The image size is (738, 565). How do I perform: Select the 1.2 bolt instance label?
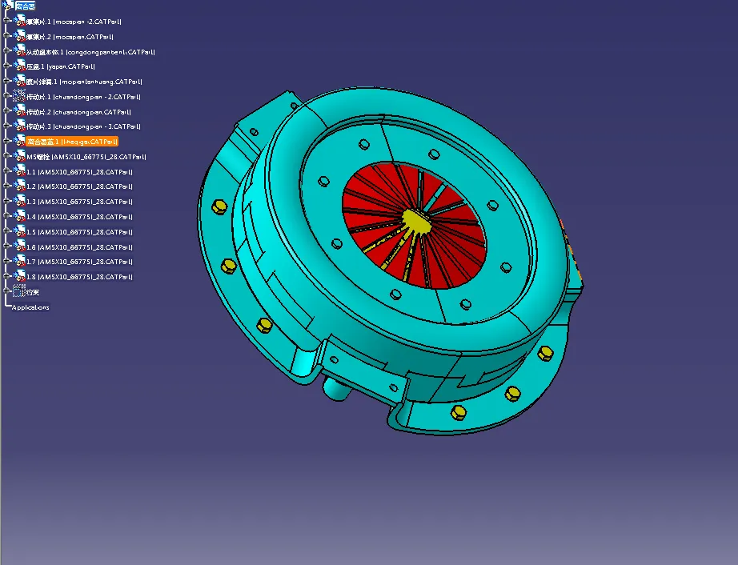coord(79,186)
